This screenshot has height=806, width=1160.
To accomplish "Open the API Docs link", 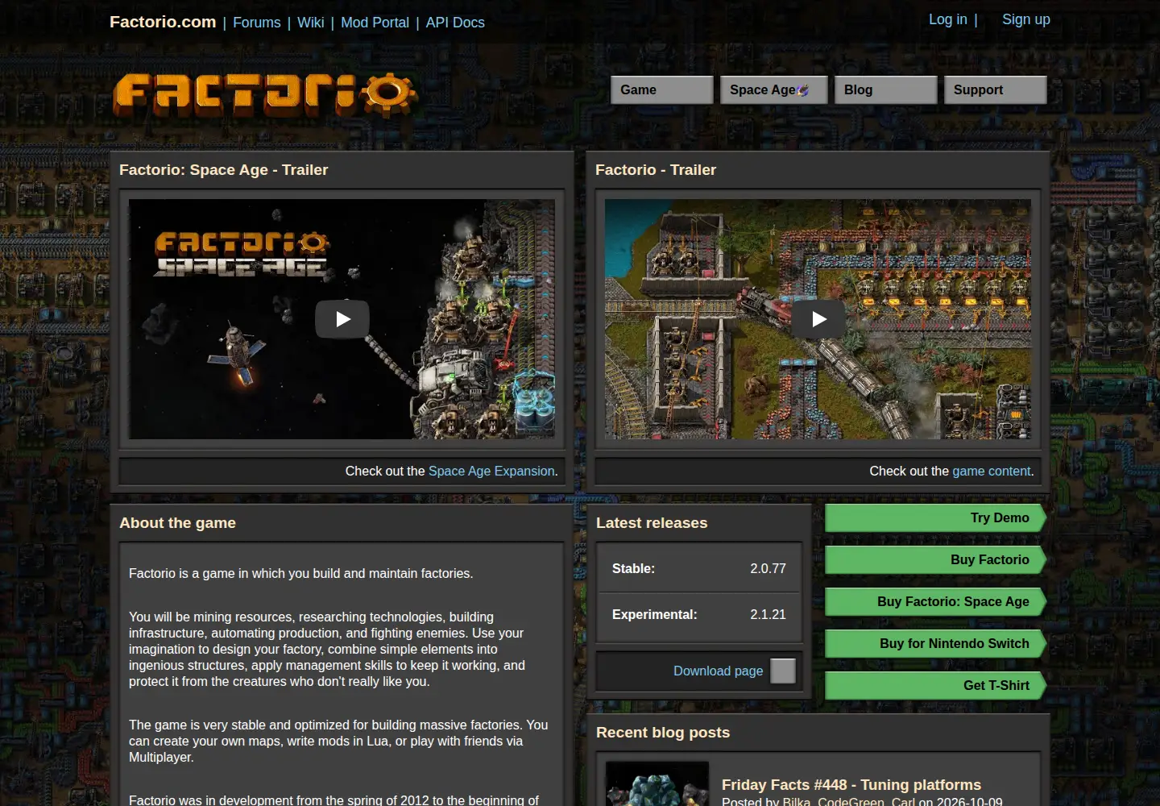I will (455, 23).
